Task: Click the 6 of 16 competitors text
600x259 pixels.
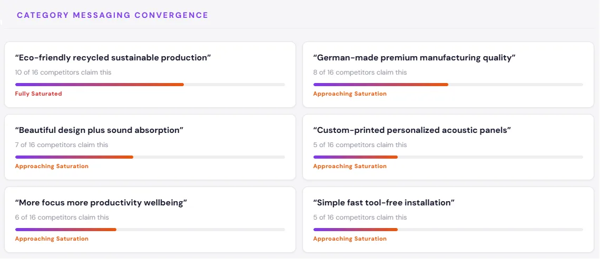Action: pyautogui.click(x=62, y=217)
